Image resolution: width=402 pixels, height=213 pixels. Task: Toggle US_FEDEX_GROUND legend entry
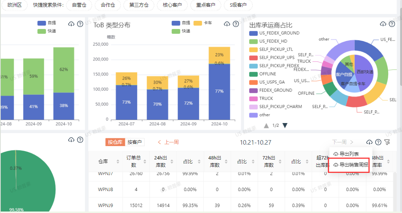[274, 33]
